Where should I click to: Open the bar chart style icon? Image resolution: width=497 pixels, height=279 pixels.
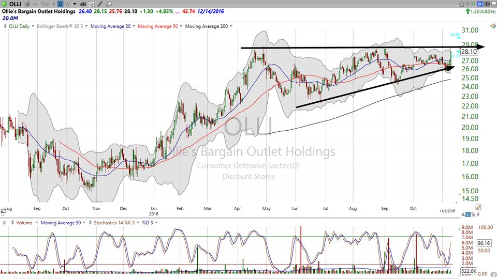83,4
